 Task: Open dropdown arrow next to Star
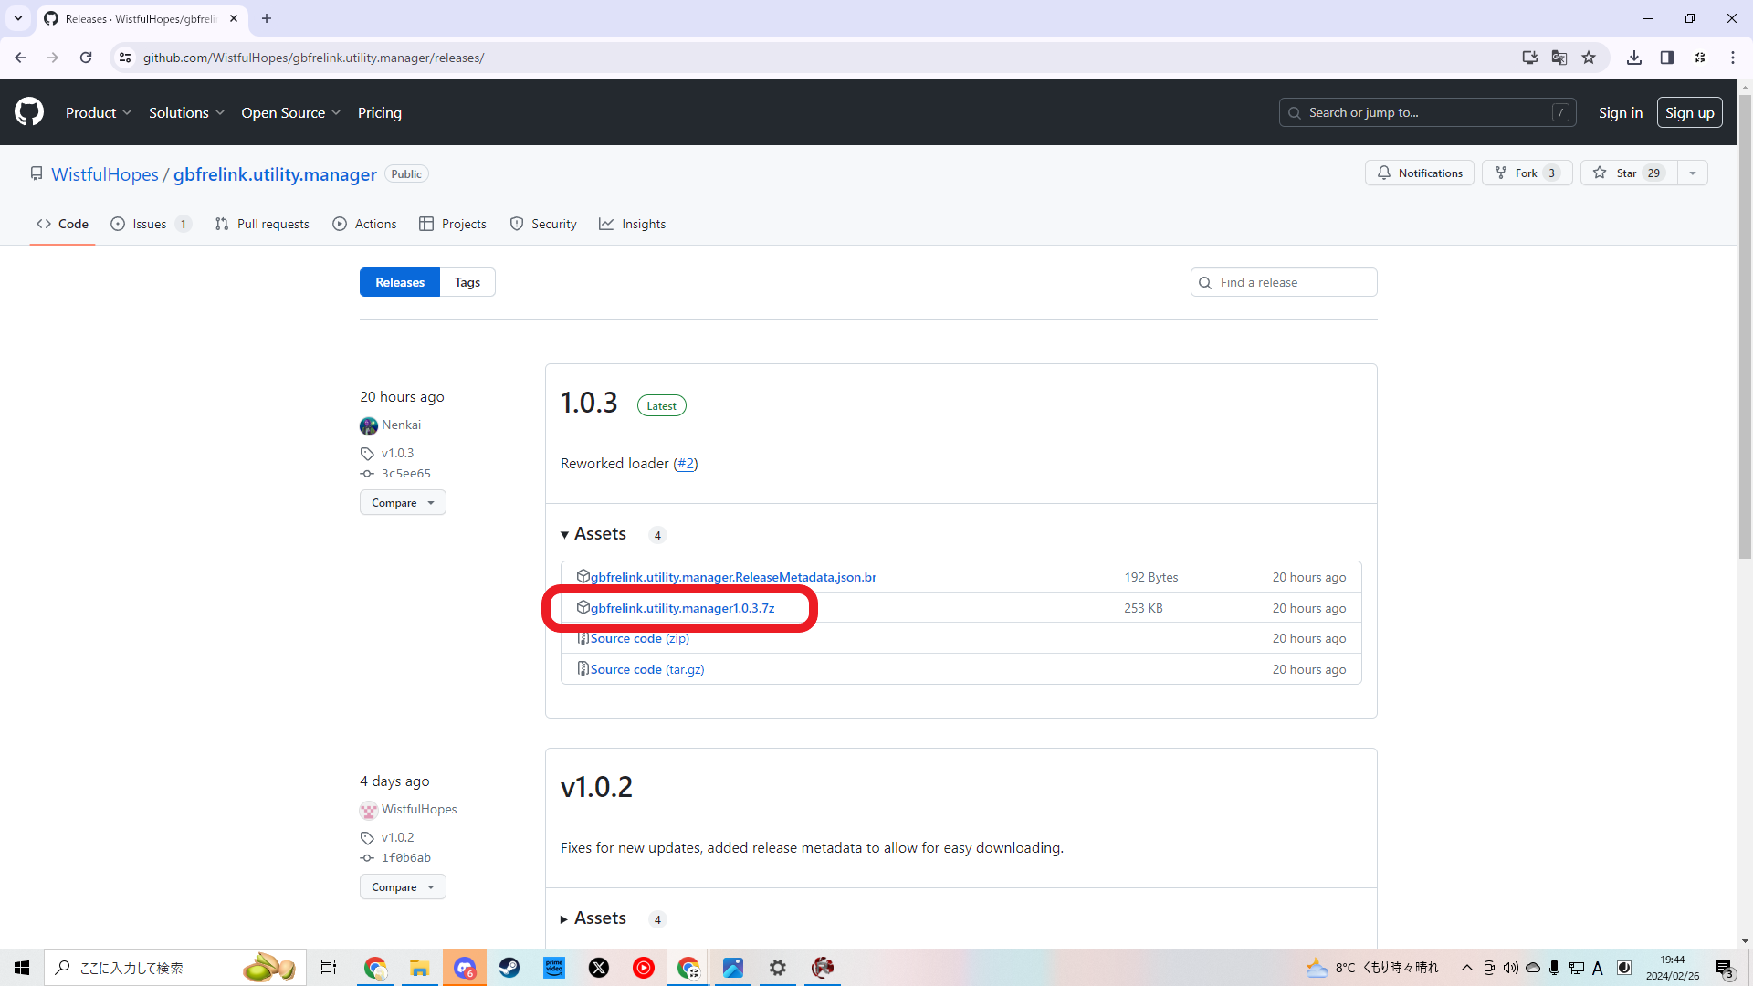pos(1693,173)
